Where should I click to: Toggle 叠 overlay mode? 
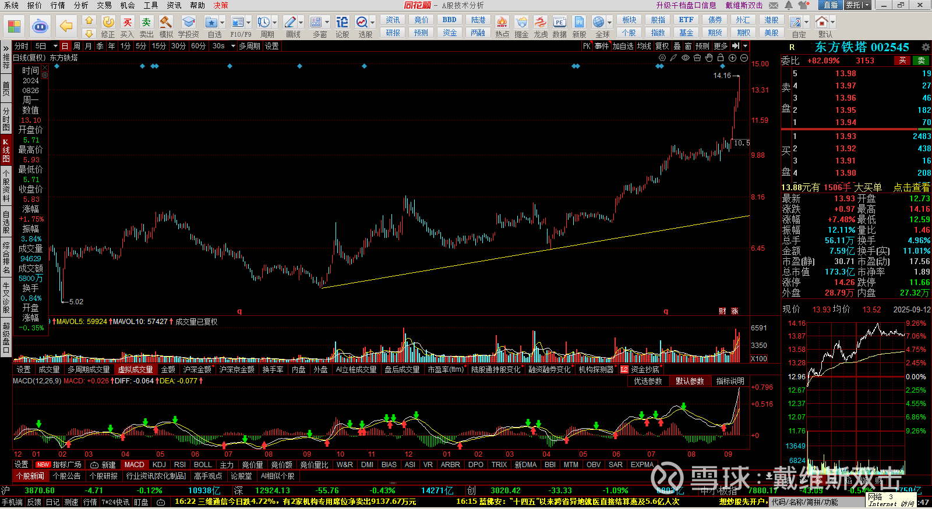[677, 46]
